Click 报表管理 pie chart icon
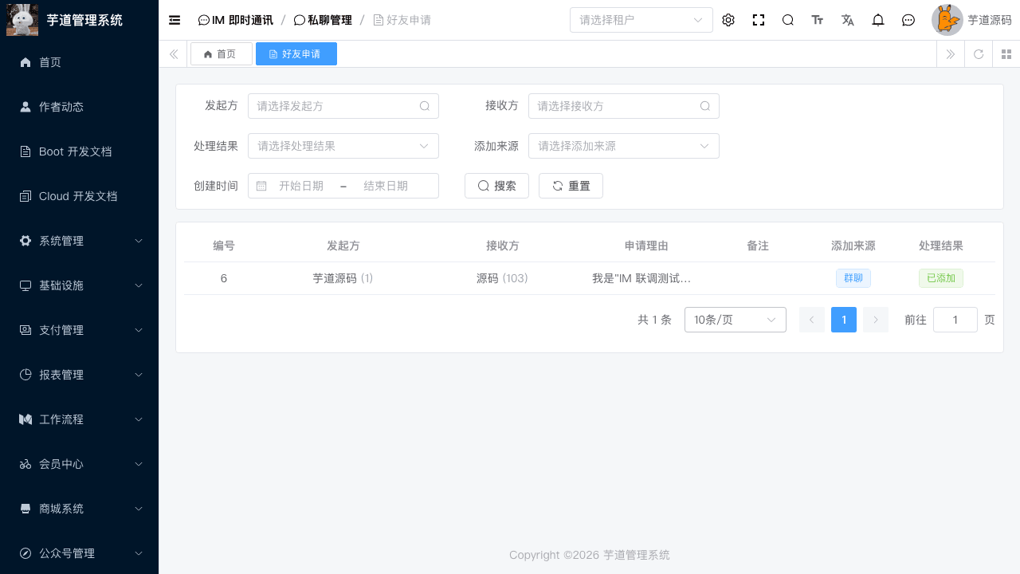The height and width of the screenshot is (574, 1020). [x=25, y=375]
